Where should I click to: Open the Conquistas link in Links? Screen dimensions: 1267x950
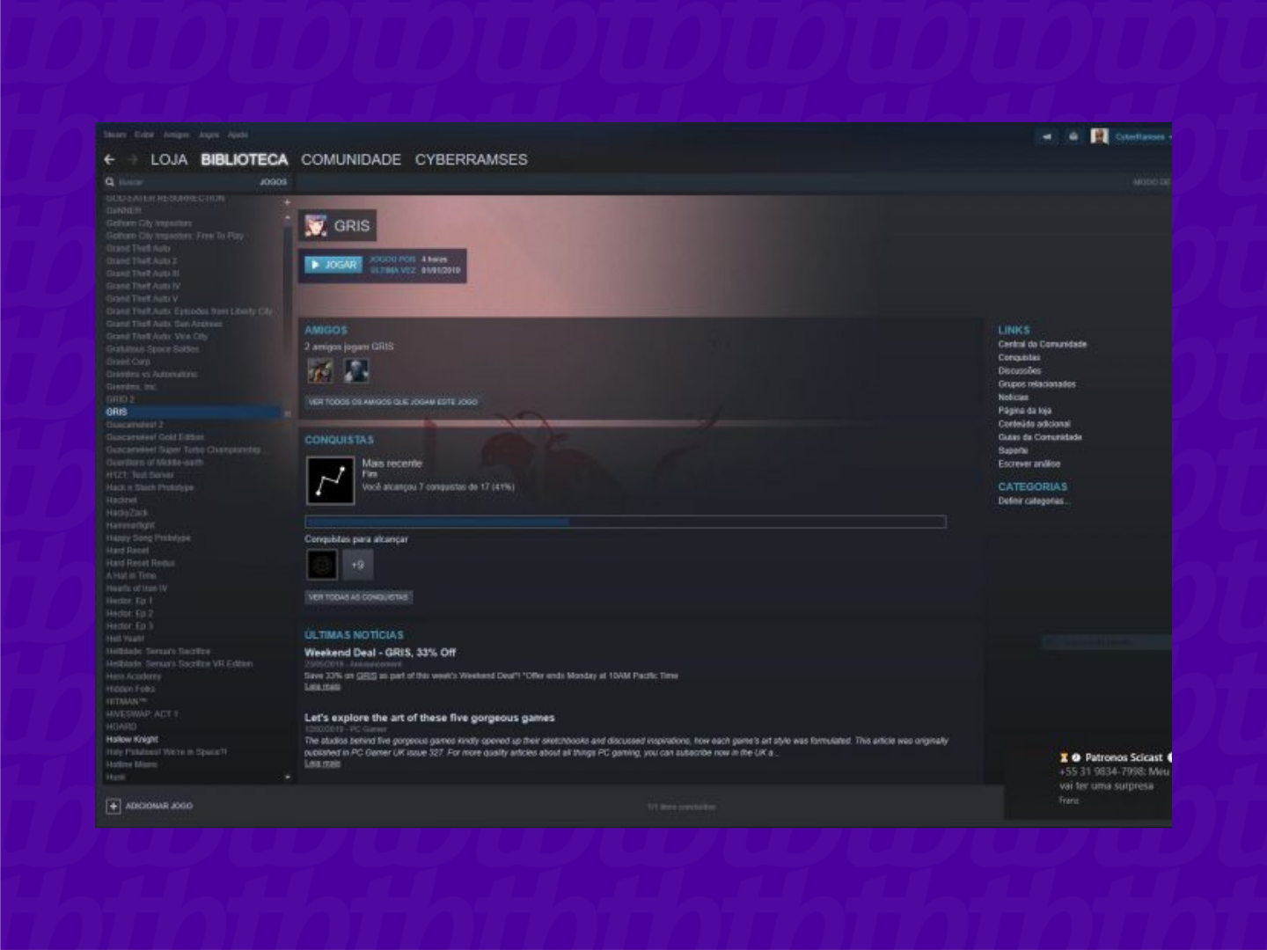coord(1019,357)
